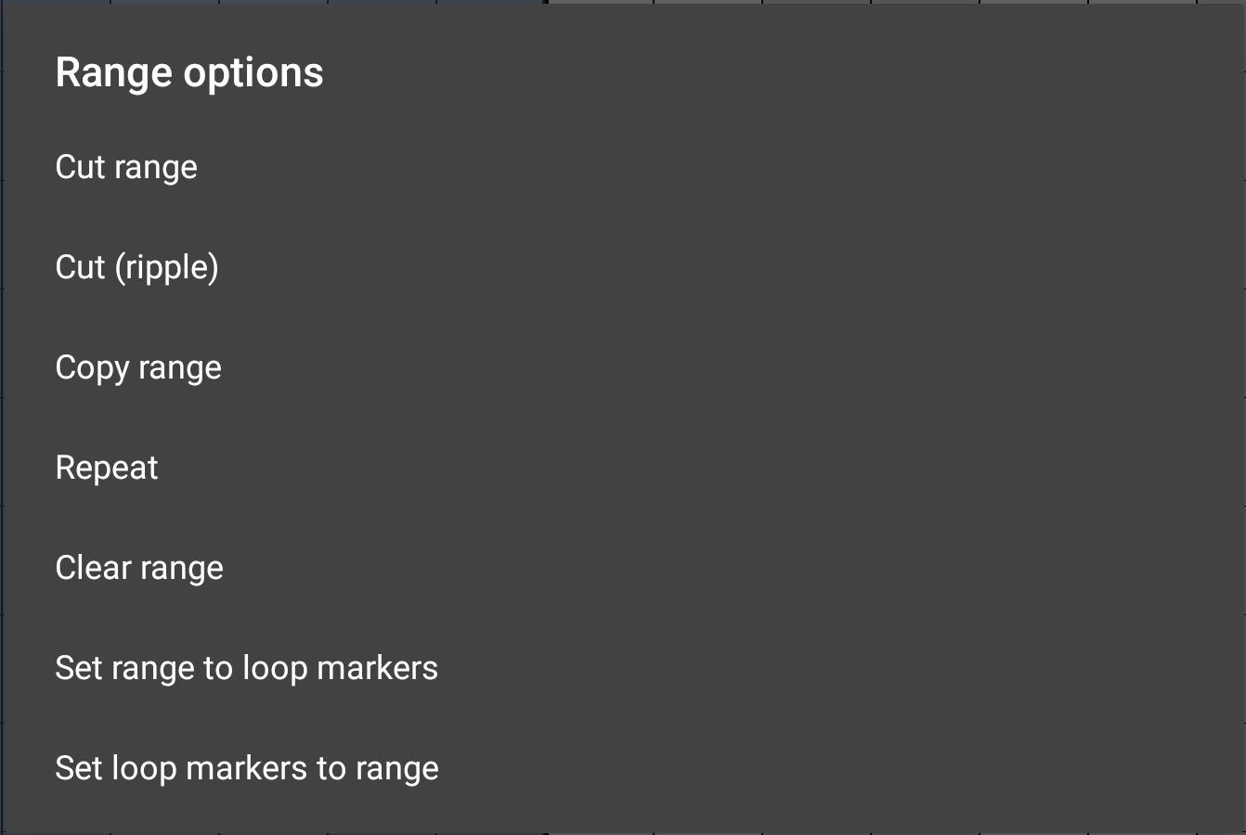The image size is (1246, 835).
Task: Repeat the selected range
Action: [x=107, y=468]
